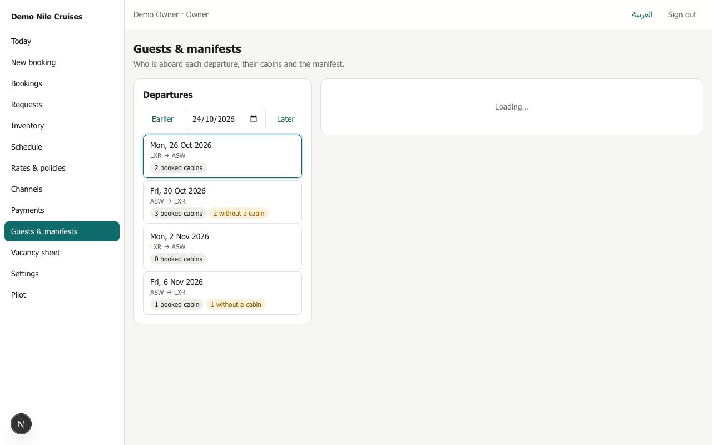Click the '2 booked cabins' badge

[179, 168]
